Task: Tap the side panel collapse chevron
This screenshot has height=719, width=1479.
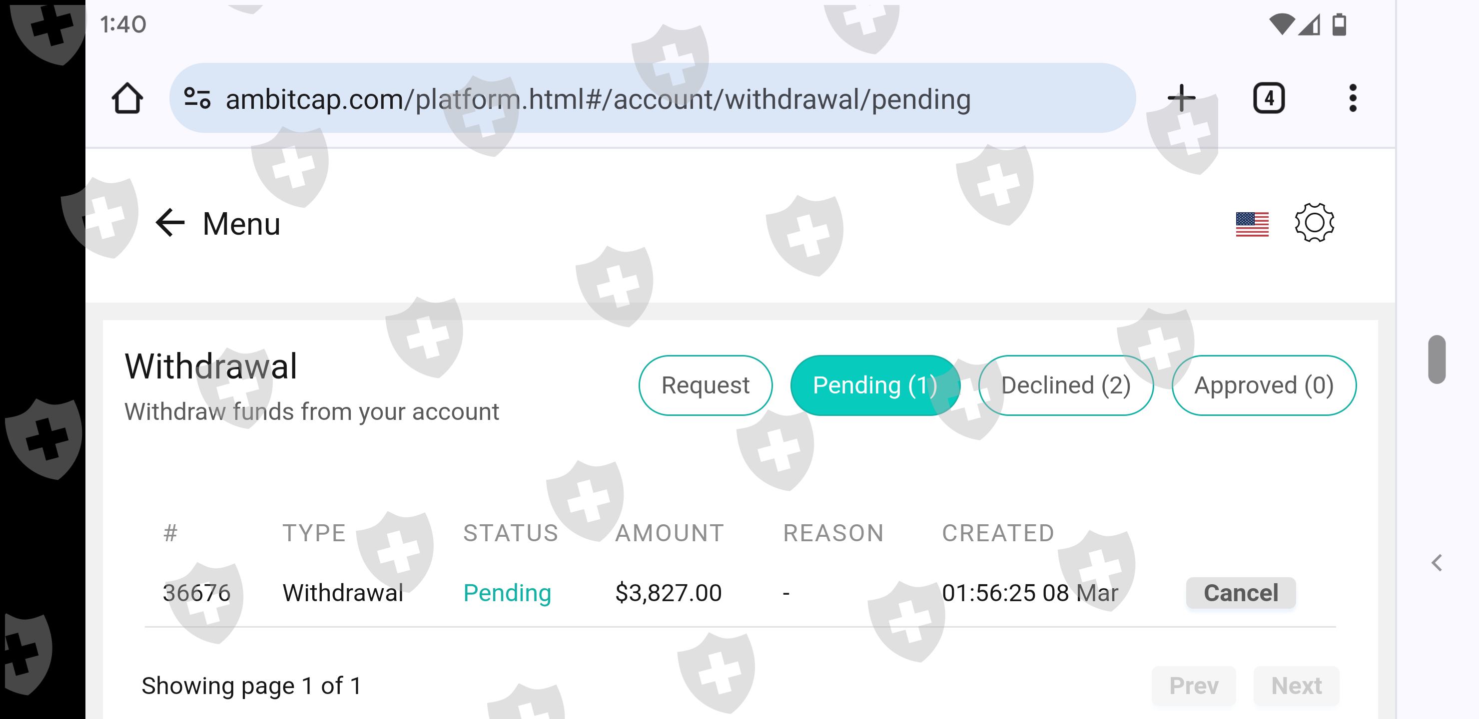Action: [x=1437, y=563]
